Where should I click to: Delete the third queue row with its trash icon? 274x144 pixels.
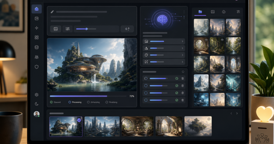[x=182, y=93]
